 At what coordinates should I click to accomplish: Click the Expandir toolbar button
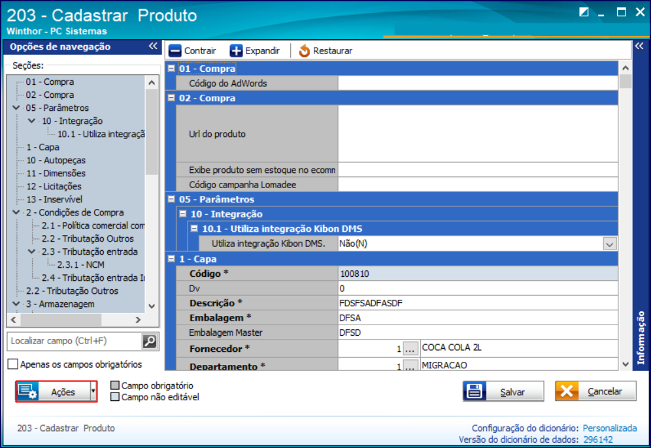point(255,51)
